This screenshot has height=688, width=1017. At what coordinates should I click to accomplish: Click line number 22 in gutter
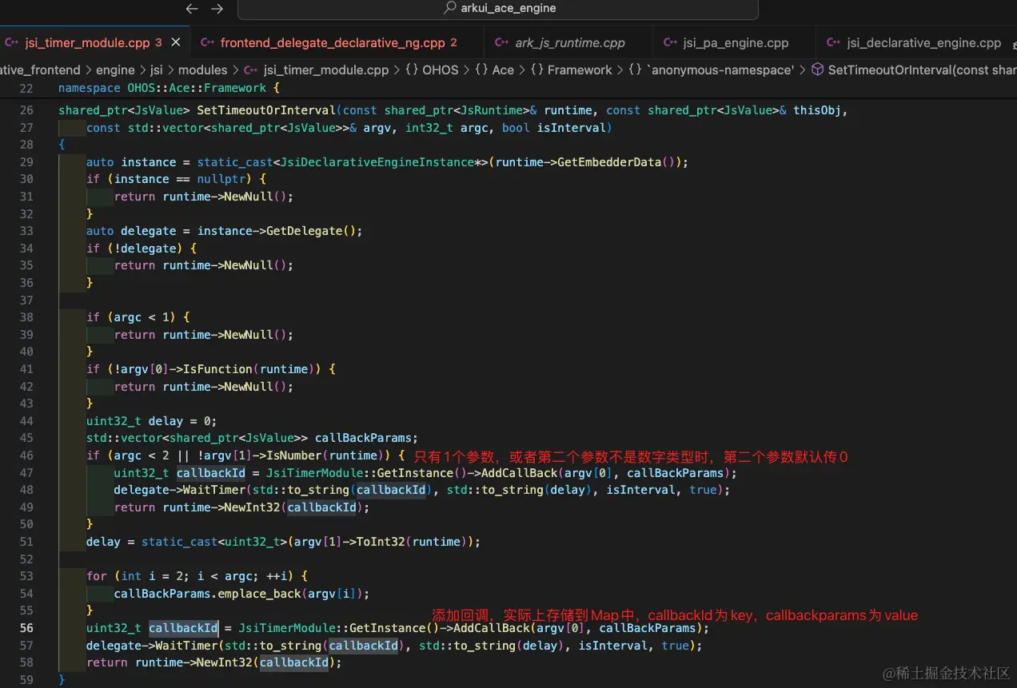click(x=26, y=88)
